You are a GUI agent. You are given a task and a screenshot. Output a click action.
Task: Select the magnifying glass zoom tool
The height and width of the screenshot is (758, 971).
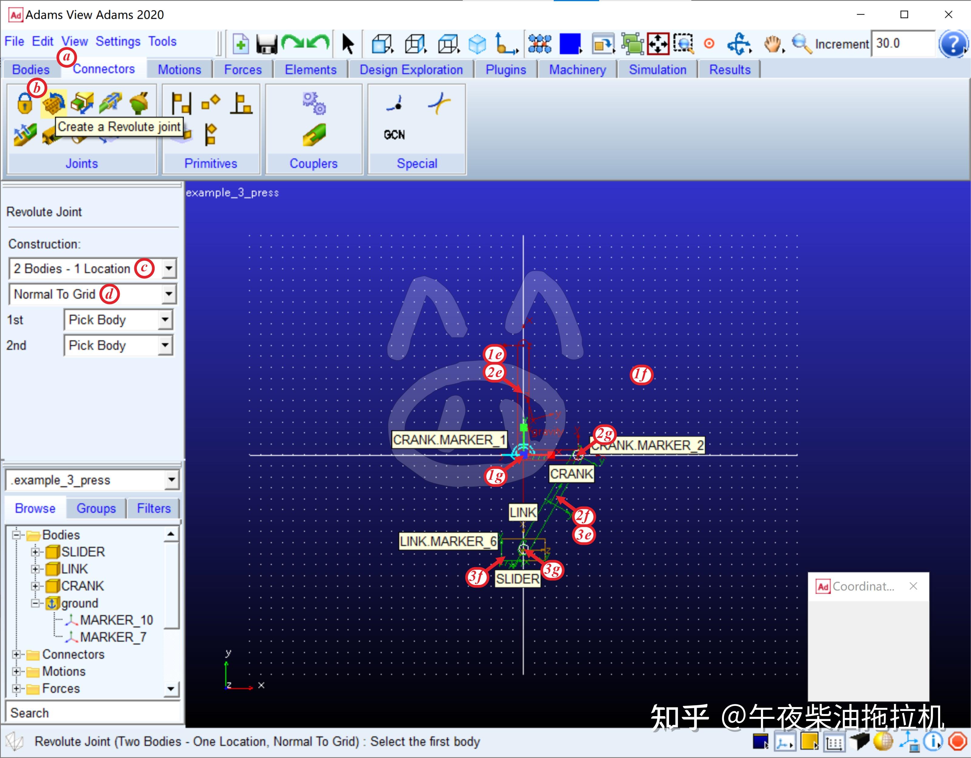click(802, 44)
